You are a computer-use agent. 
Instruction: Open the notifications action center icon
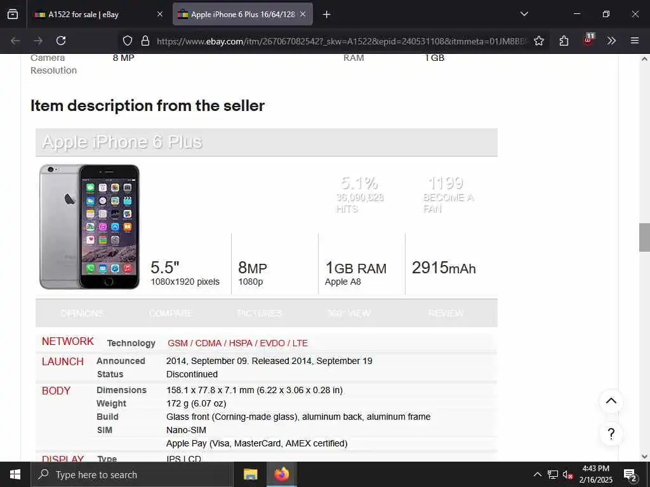[630, 475]
